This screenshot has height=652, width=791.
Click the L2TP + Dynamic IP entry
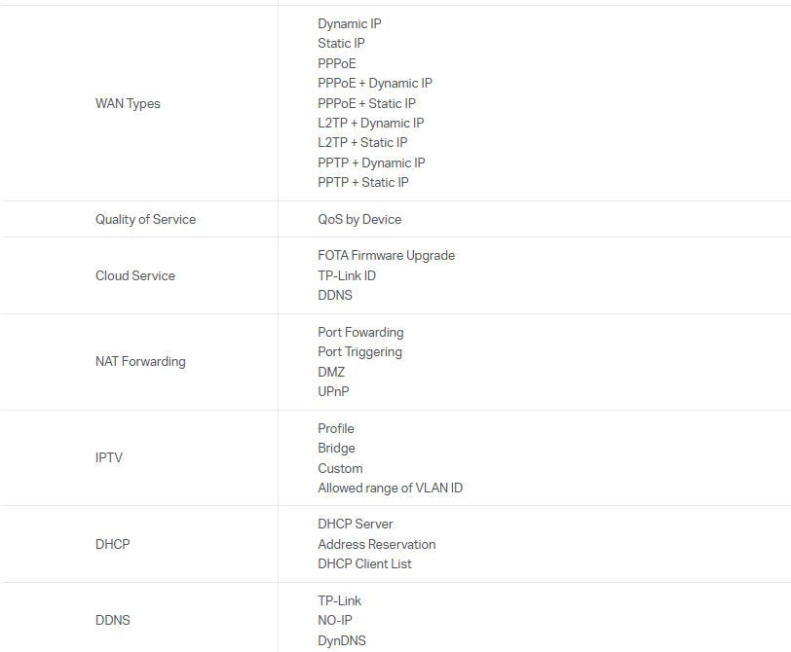[370, 123]
